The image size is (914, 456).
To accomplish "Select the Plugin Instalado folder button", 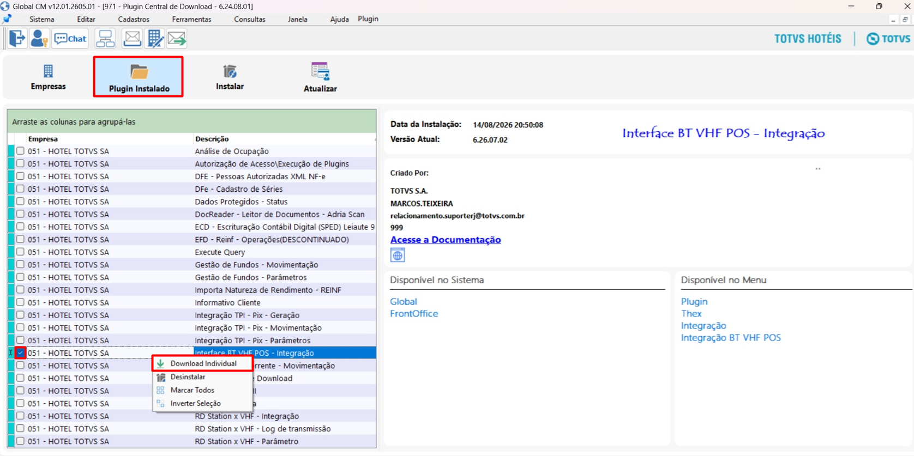I will pyautogui.click(x=139, y=77).
